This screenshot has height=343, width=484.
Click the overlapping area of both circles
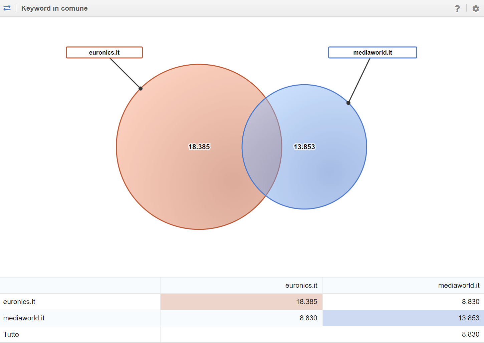tap(262, 147)
